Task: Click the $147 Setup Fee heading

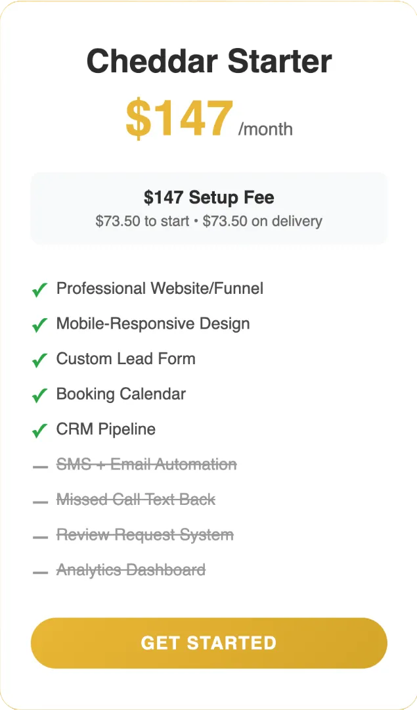Action: coord(209,197)
